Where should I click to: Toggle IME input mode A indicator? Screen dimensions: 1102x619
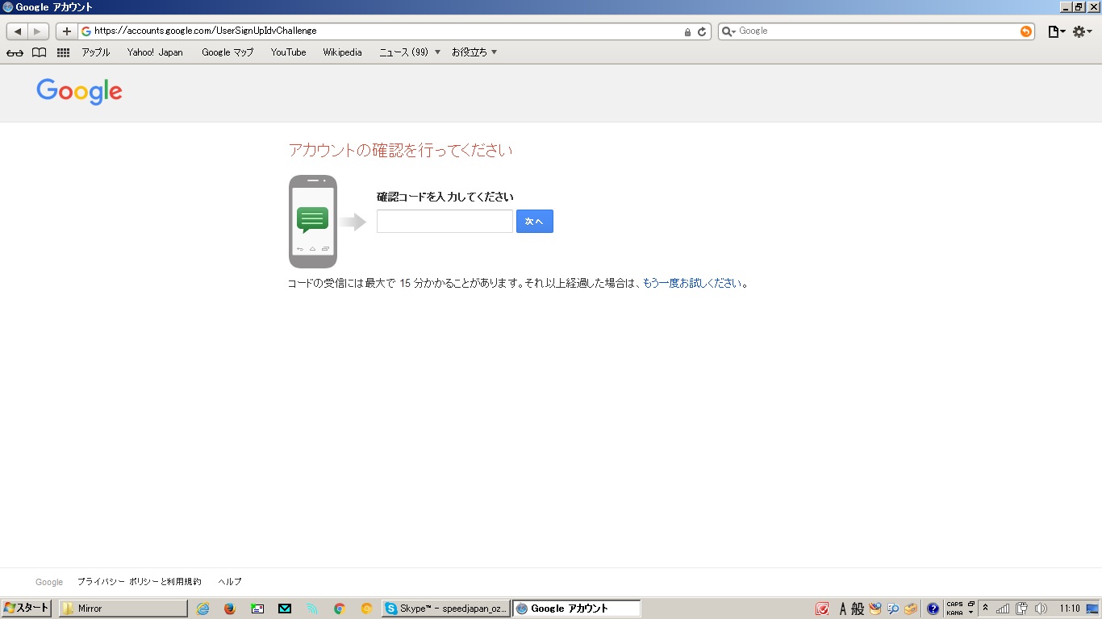point(843,609)
